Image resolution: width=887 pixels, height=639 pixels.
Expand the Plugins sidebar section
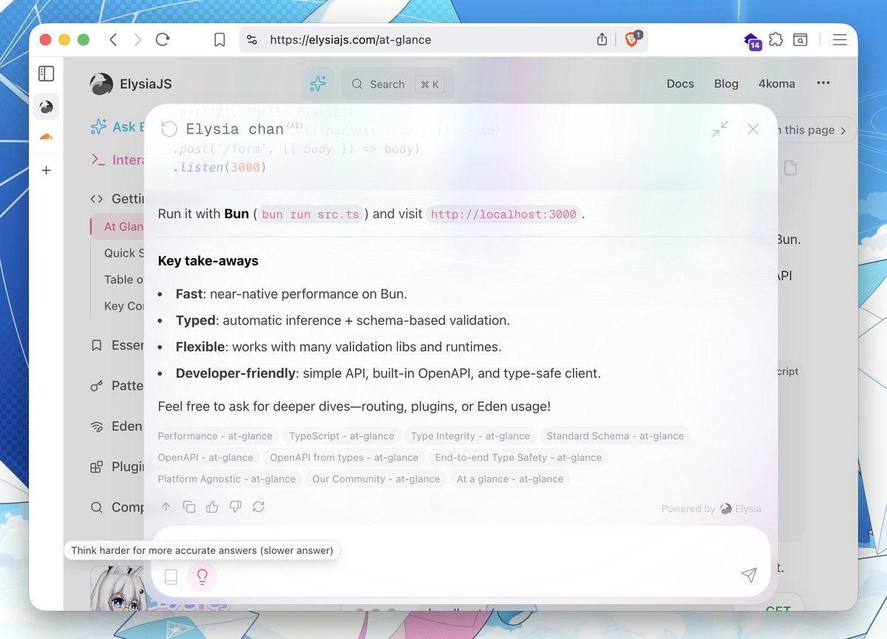[116, 467]
